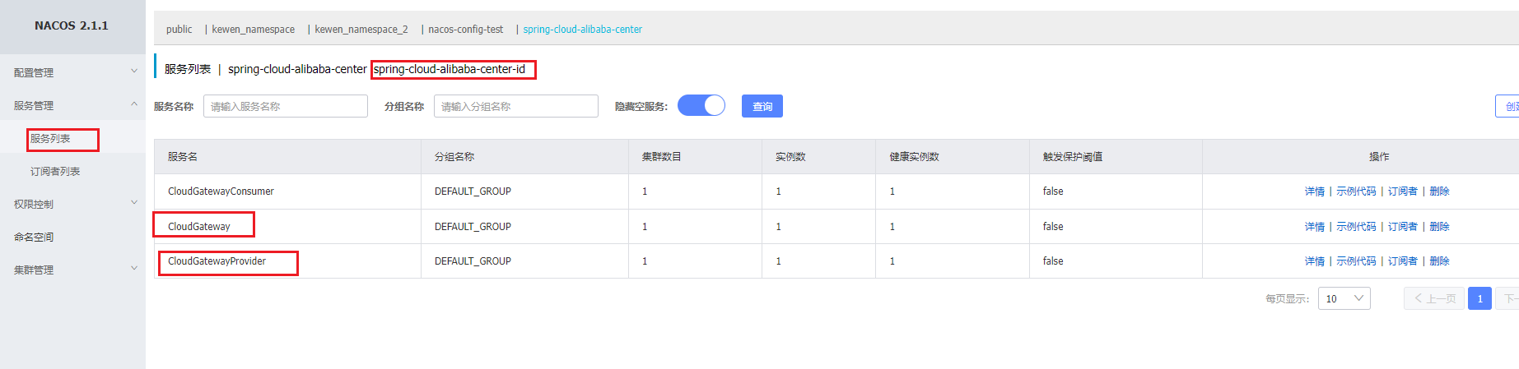Screen dimensions: 1519x369
Task: Click the 分组名称 input field
Action: 516,106
